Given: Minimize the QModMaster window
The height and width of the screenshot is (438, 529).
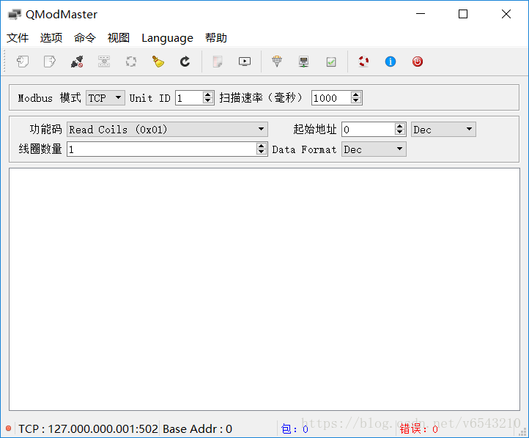Looking at the screenshot, I should pyautogui.click(x=421, y=14).
